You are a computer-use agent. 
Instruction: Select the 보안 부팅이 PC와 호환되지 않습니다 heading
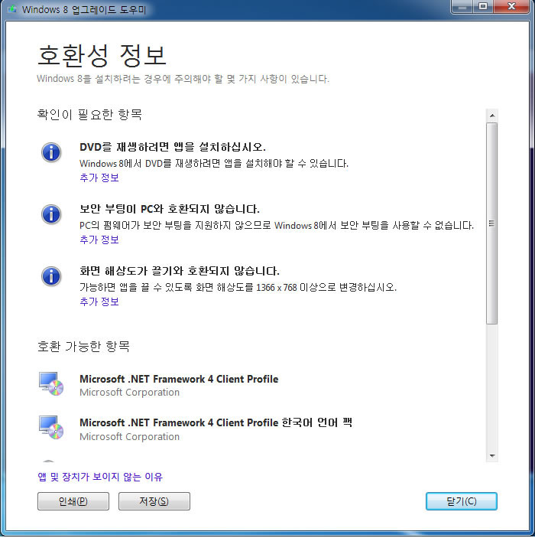click(170, 209)
